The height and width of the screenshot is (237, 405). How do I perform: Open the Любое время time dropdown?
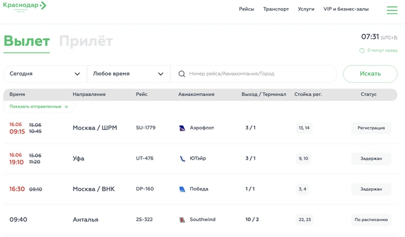click(128, 74)
